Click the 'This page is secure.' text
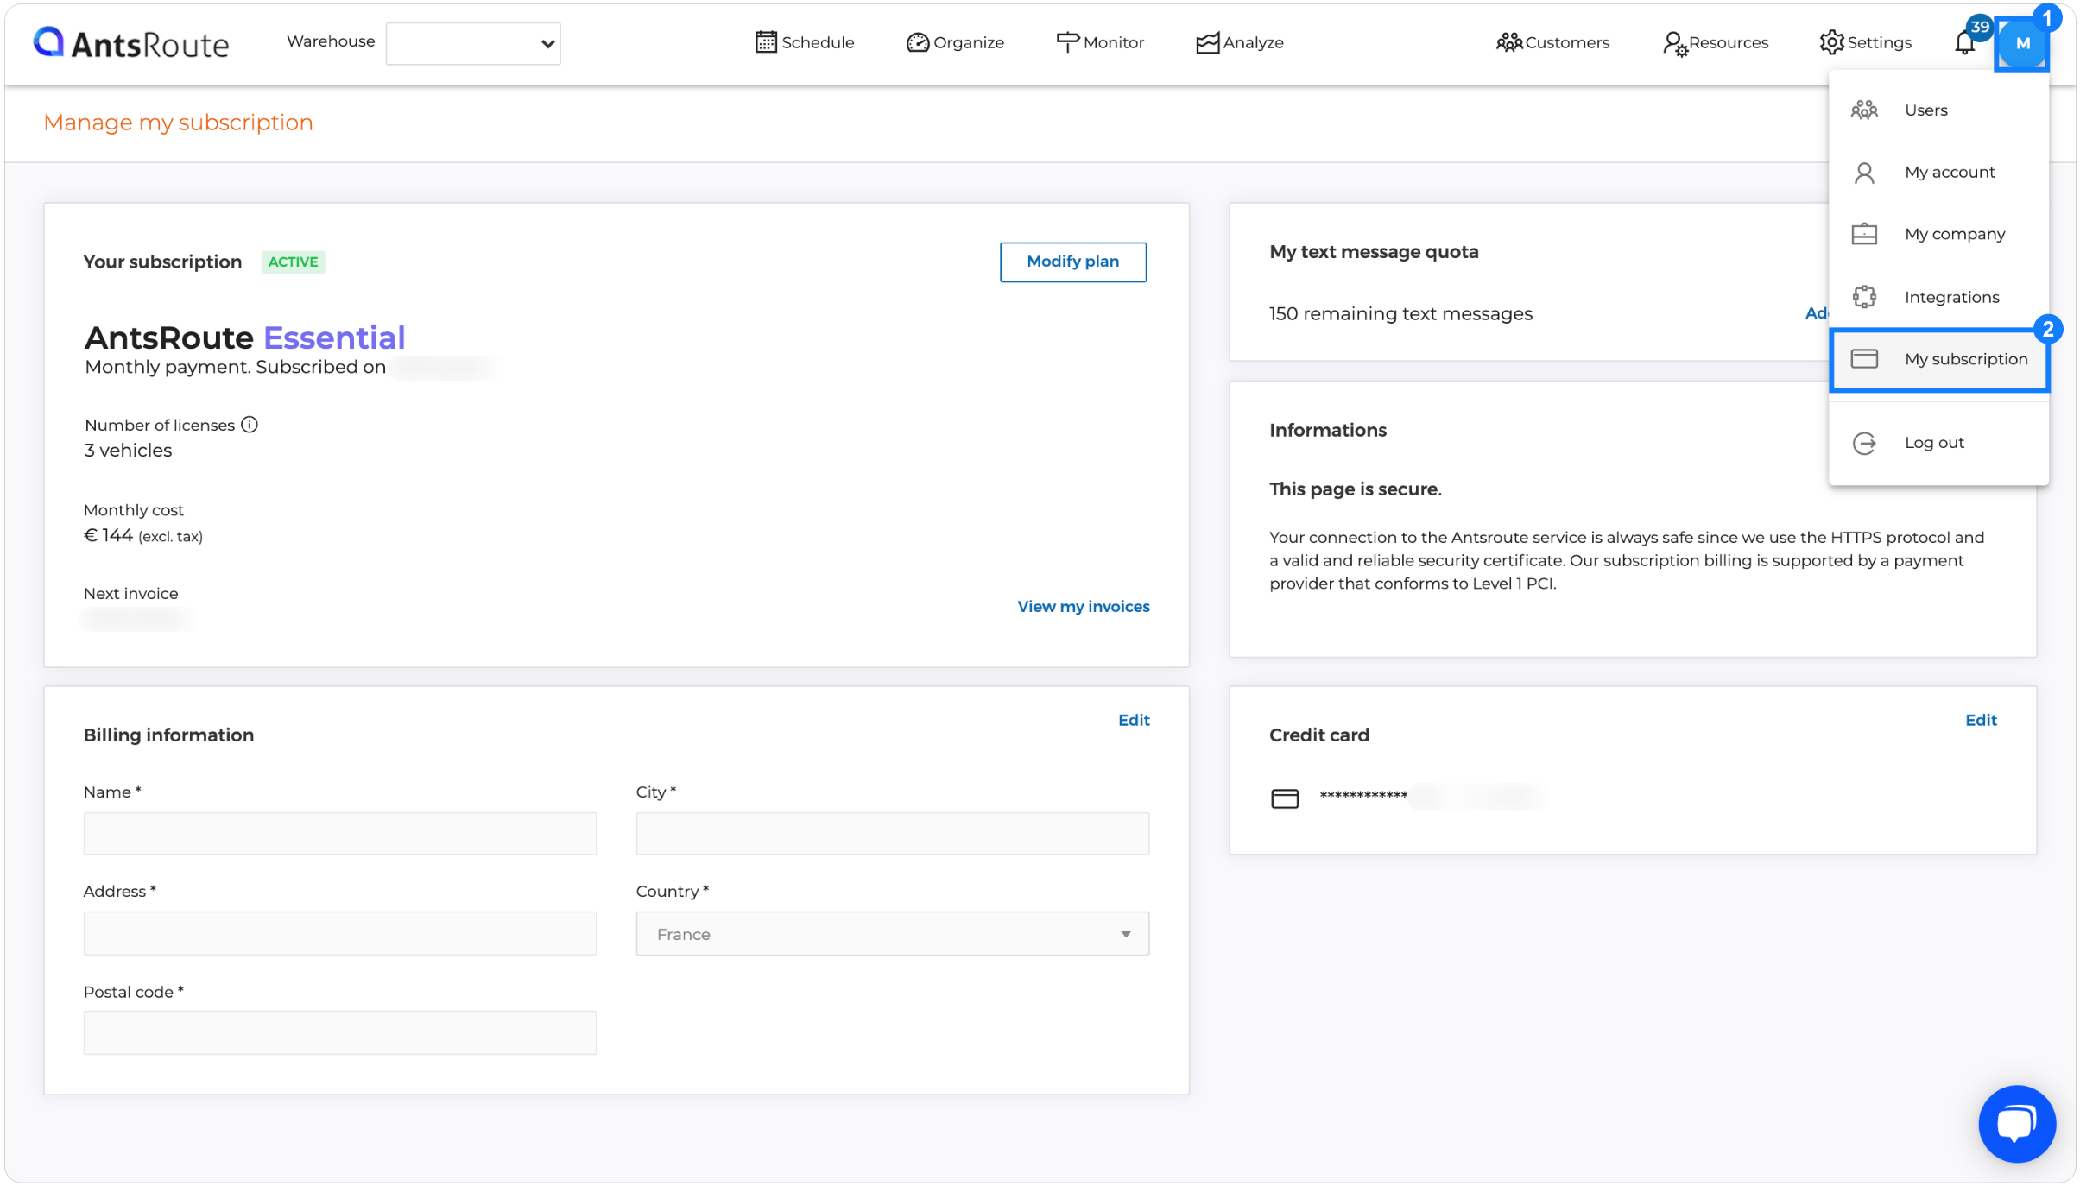 [1355, 489]
